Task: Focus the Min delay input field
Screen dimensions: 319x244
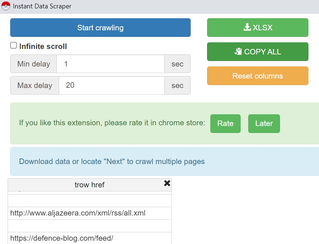Action: 110,64
